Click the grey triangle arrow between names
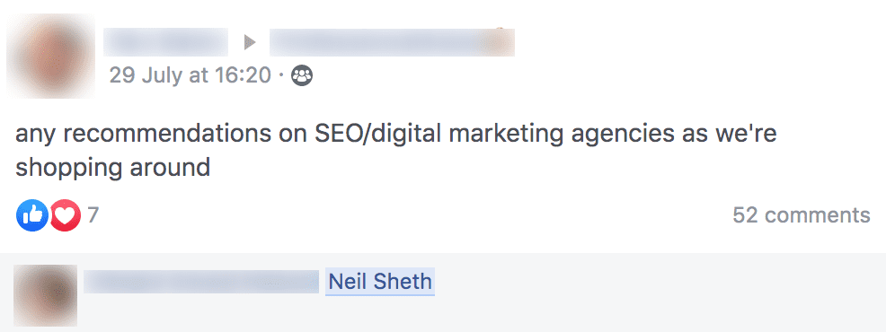Viewport: 886px width, 332px height. pos(250,42)
